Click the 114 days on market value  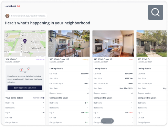[x=131, y=93]
